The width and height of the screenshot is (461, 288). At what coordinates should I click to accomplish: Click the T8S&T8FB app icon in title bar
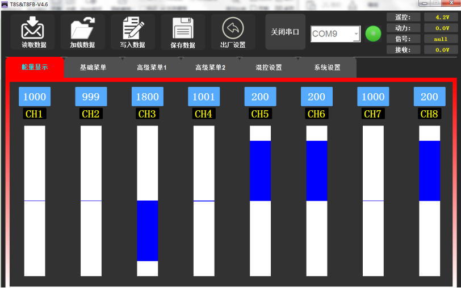[5, 4]
